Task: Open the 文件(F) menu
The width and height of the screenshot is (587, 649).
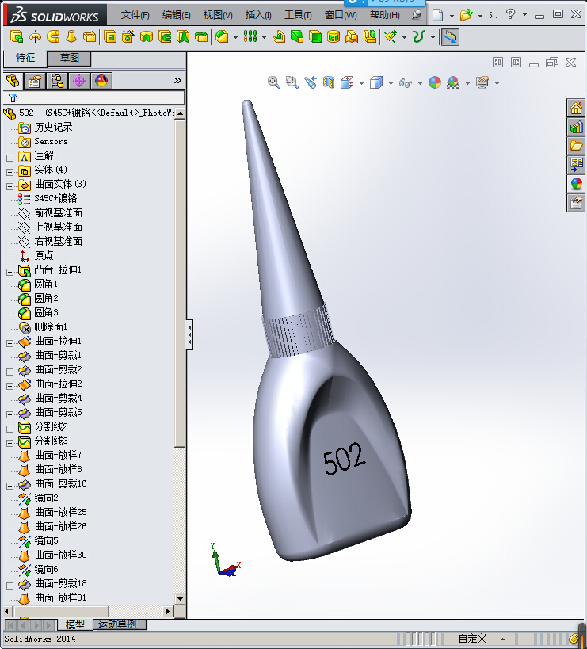Action: tap(135, 15)
